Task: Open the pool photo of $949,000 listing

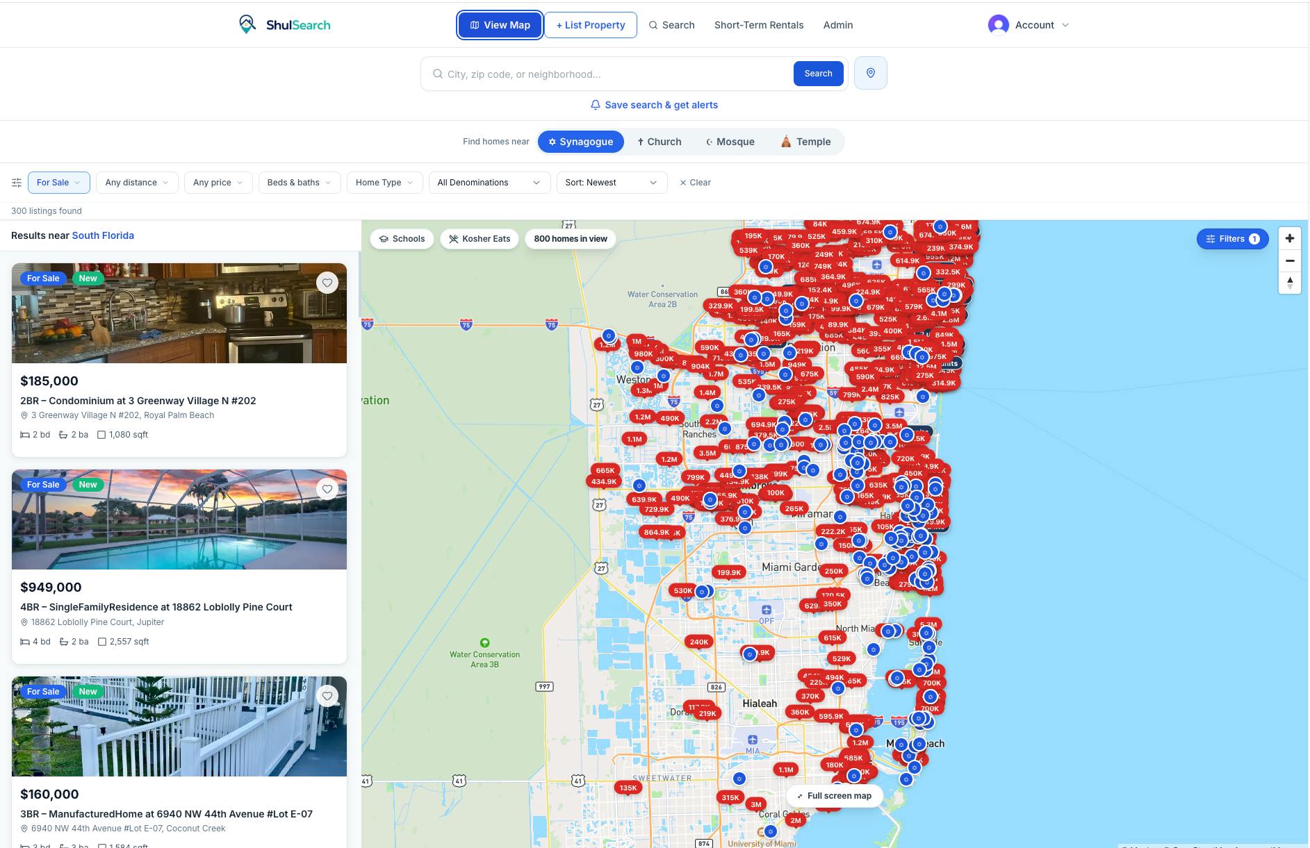Action: (179, 519)
